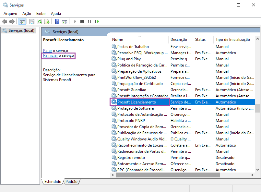This screenshot has width=261, height=192.
Task: Open the Properties toolbar icon
Action: tap(32, 21)
